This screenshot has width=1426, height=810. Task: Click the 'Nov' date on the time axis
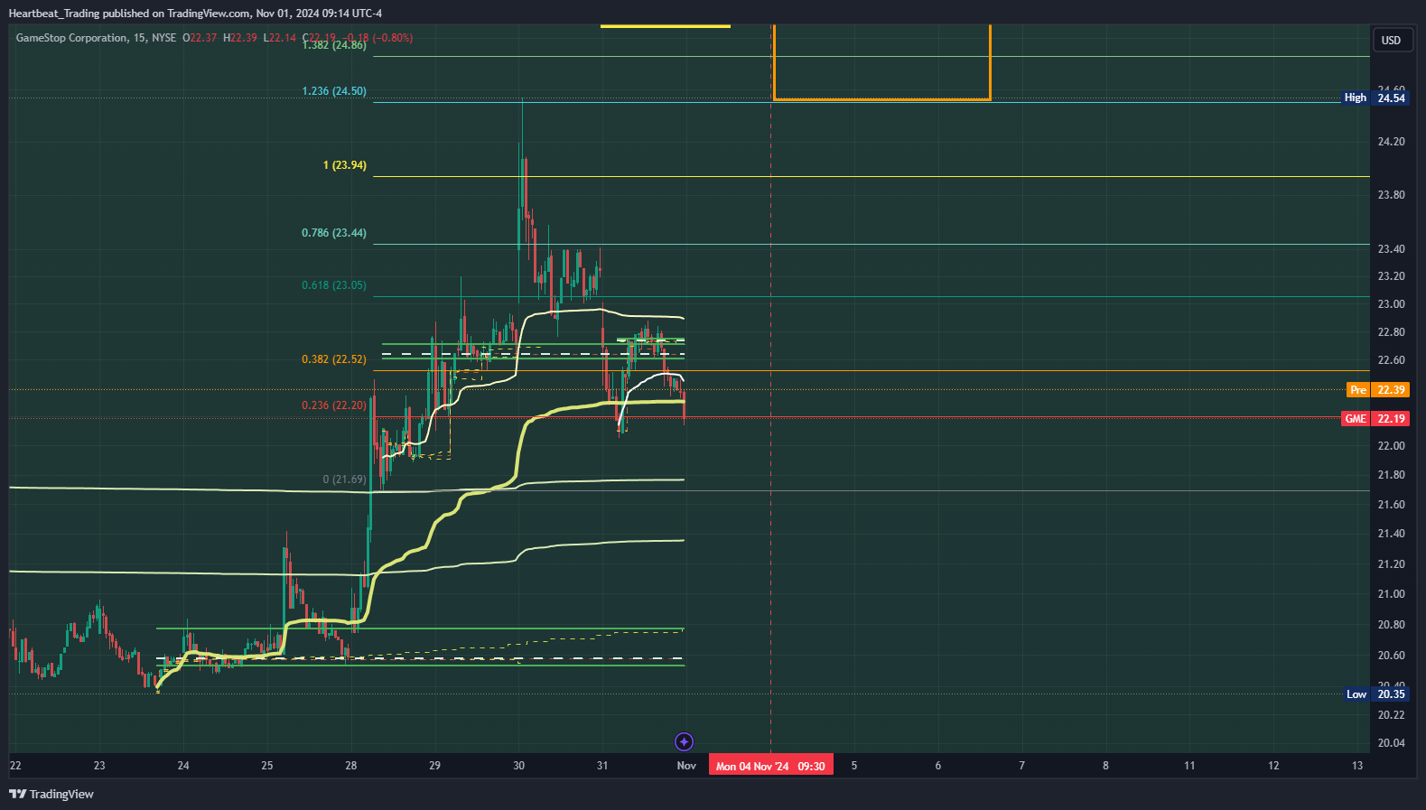(686, 766)
